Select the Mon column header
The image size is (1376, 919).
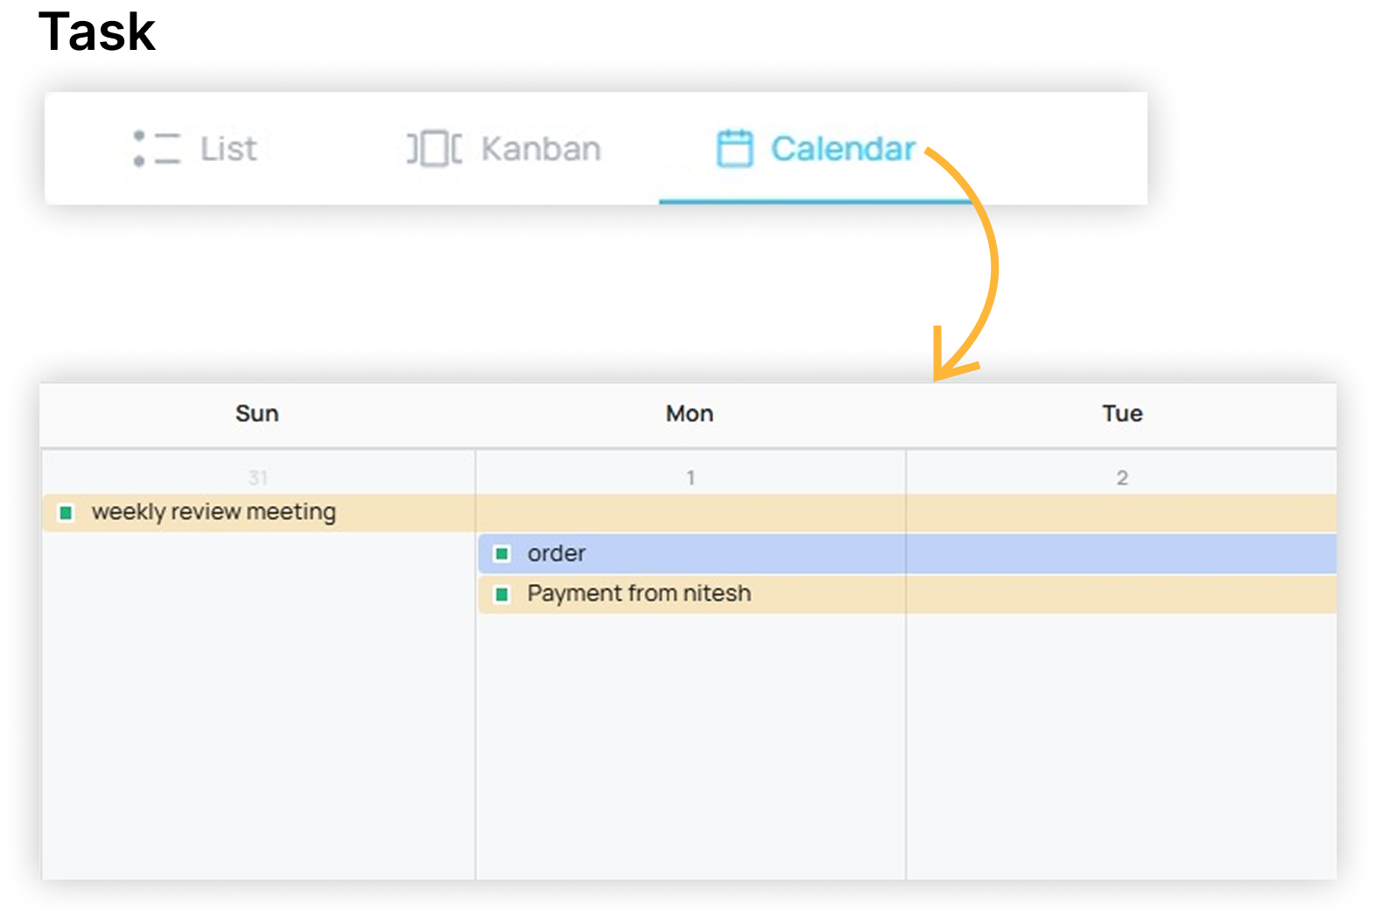click(x=690, y=413)
